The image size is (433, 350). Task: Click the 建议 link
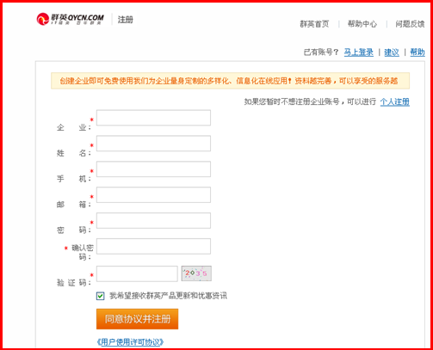(x=392, y=52)
